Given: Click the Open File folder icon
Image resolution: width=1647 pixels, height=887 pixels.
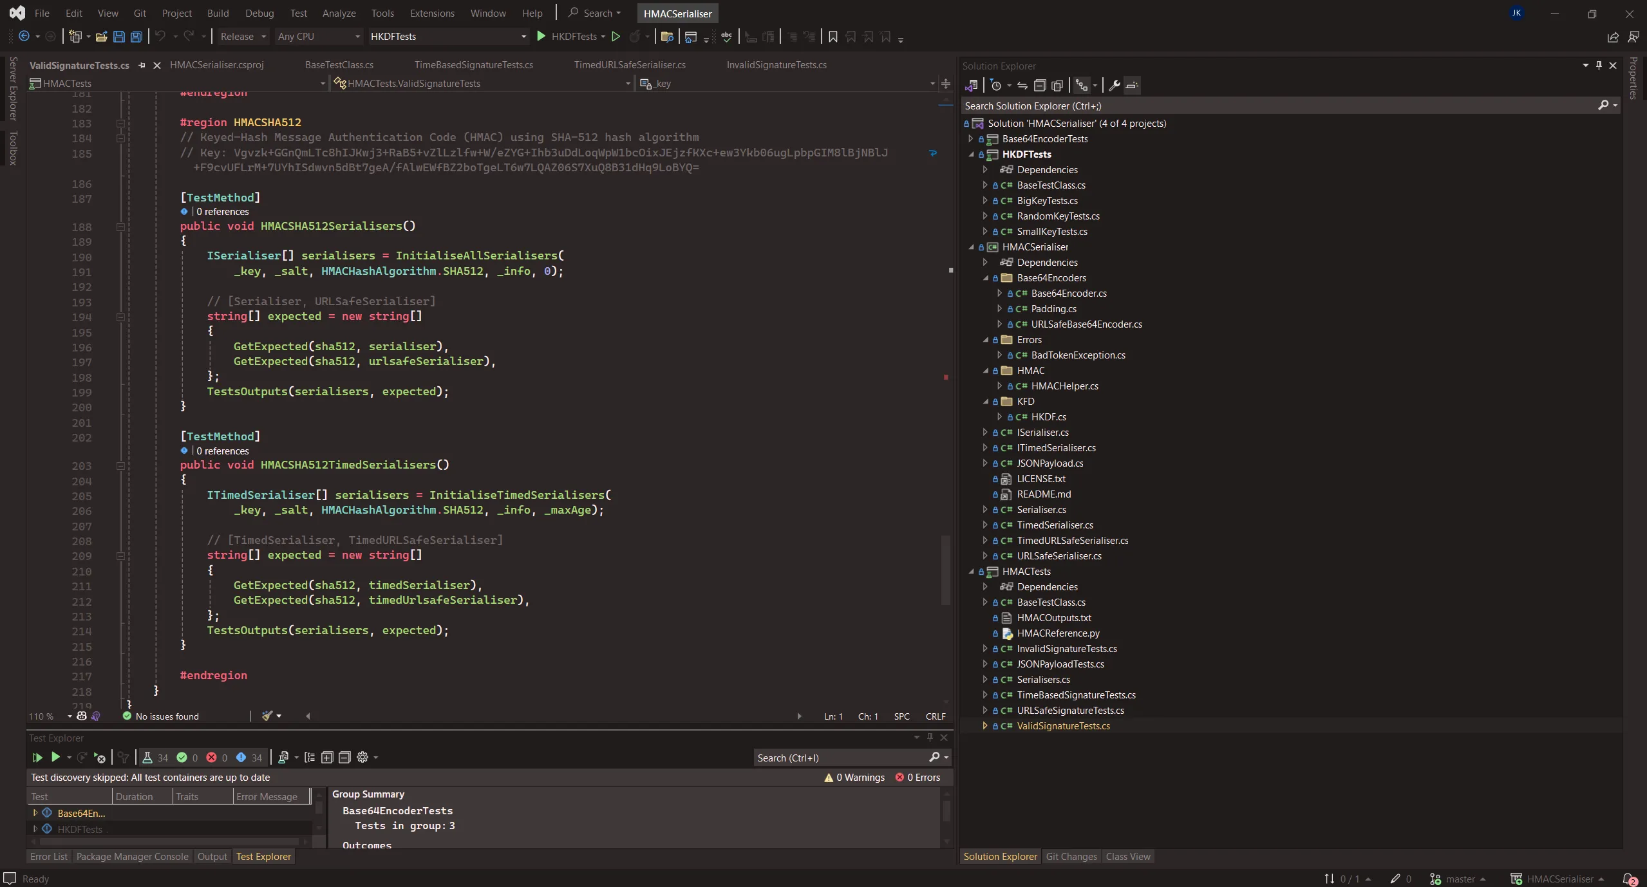Looking at the screenshot, I should tap(101, 37).
